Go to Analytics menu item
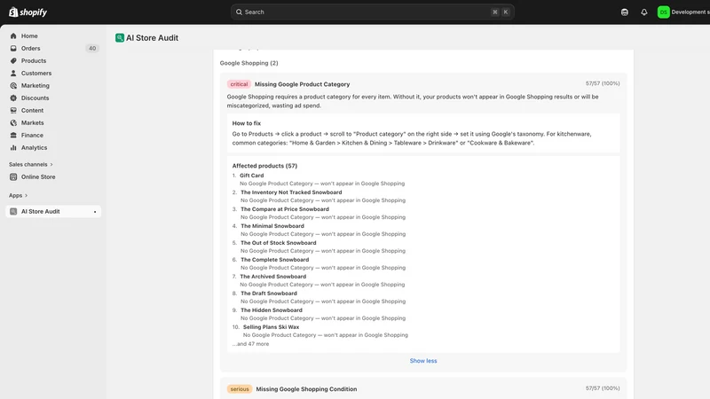 (x=34, y=148)
